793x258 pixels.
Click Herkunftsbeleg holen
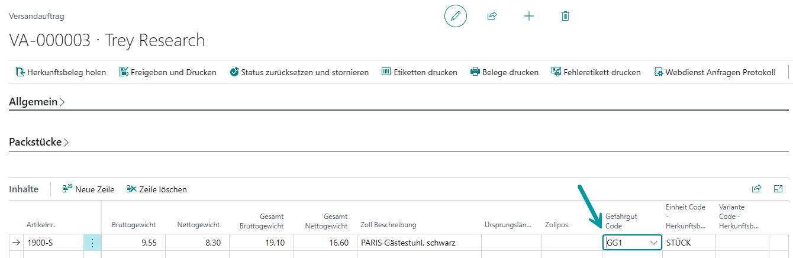(60, 72)
